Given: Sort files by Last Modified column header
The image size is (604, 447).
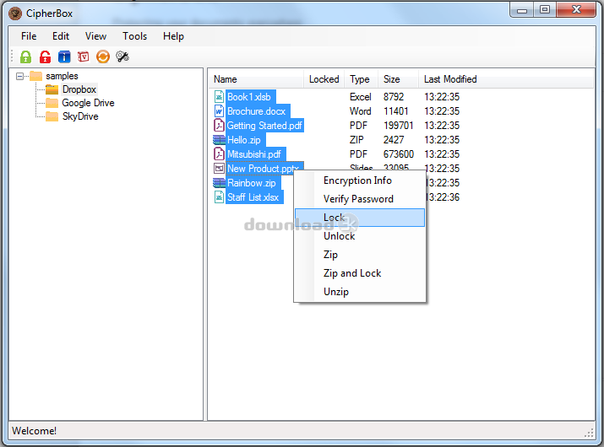Looking at the screenshot, I should (x=450, y=79).
